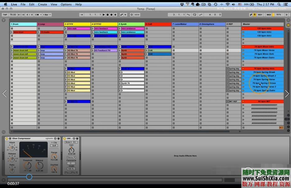Open the Spotlight search icon
The image size is (291, 188).
click(279, 4)
